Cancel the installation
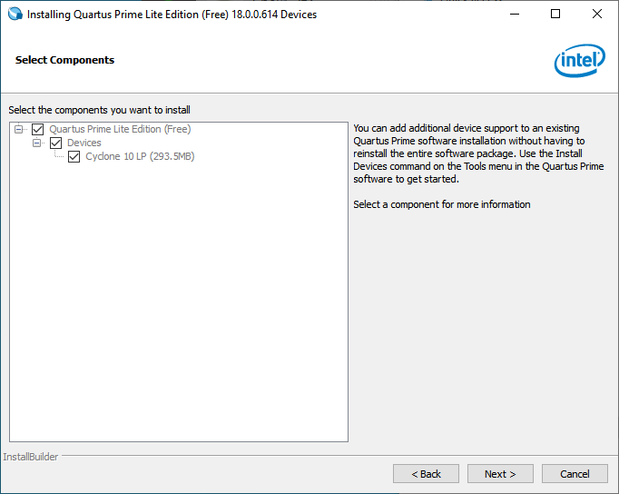619x494 pixels. [x=575, y=474]
